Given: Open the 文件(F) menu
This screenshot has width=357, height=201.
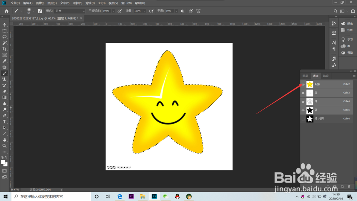Looking at the screenshot, I should tap(15, 3).
